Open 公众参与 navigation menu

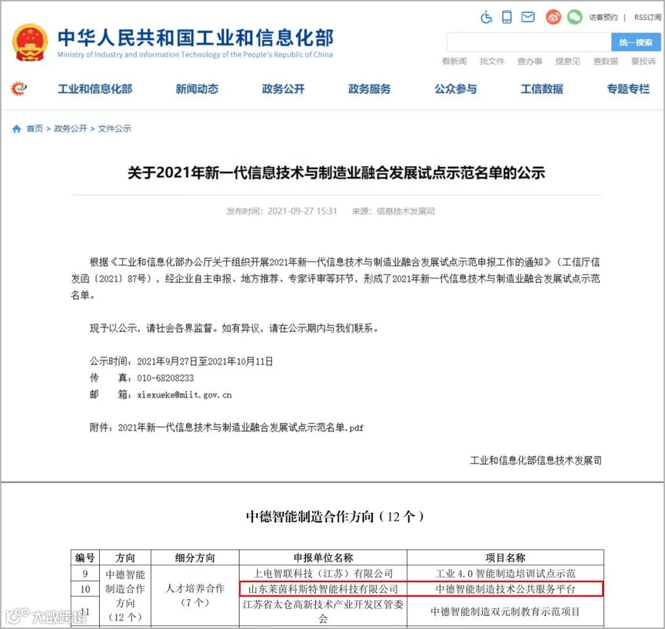pos(456,89)
